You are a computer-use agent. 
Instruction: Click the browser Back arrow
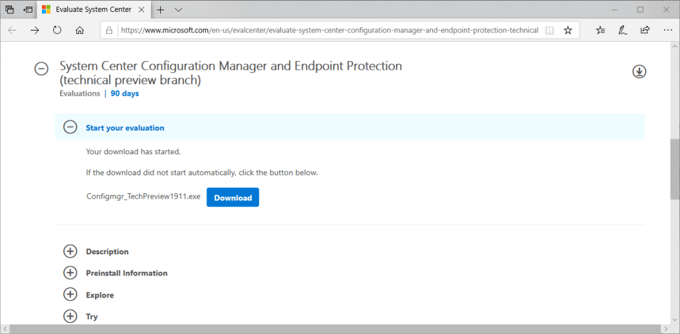(13, 30)
